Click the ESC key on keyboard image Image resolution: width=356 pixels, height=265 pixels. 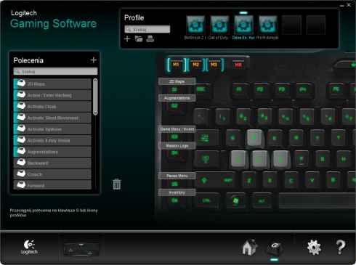tap(201, 89)
